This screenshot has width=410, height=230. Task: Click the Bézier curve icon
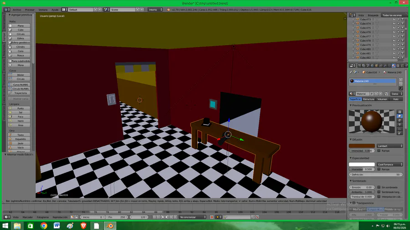click(x=10, y=75)
